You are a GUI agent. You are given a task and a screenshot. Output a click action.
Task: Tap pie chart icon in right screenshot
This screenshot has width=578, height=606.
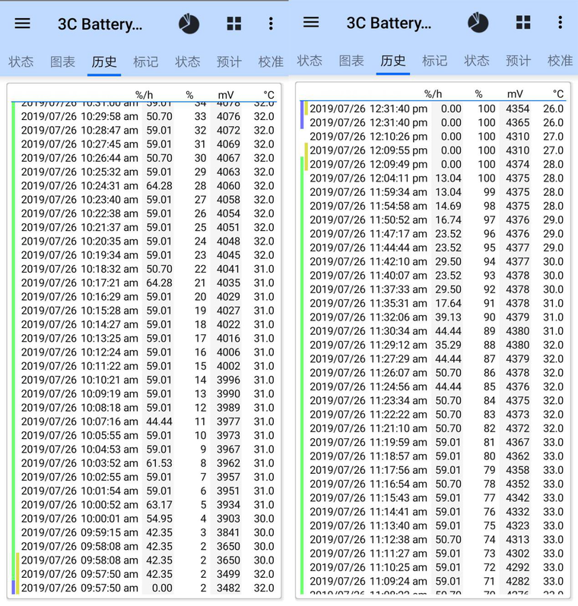click(x=478, y=23)
